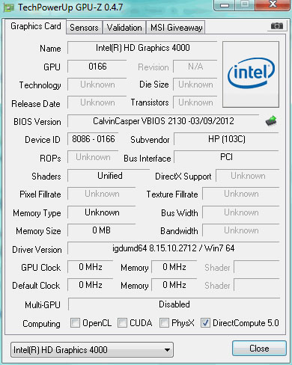Image resolution: width=292 pixels, height=365 pixels.
Task: Click the BIOS Version text field
Action: (x=163, y=121)
